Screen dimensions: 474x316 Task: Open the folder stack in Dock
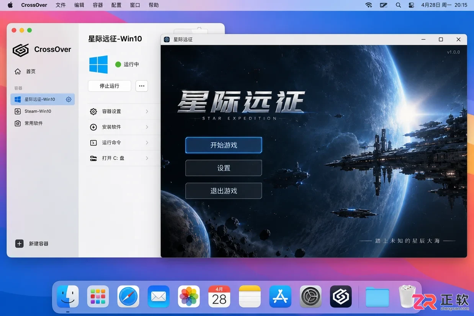click(x=377, y=296)
